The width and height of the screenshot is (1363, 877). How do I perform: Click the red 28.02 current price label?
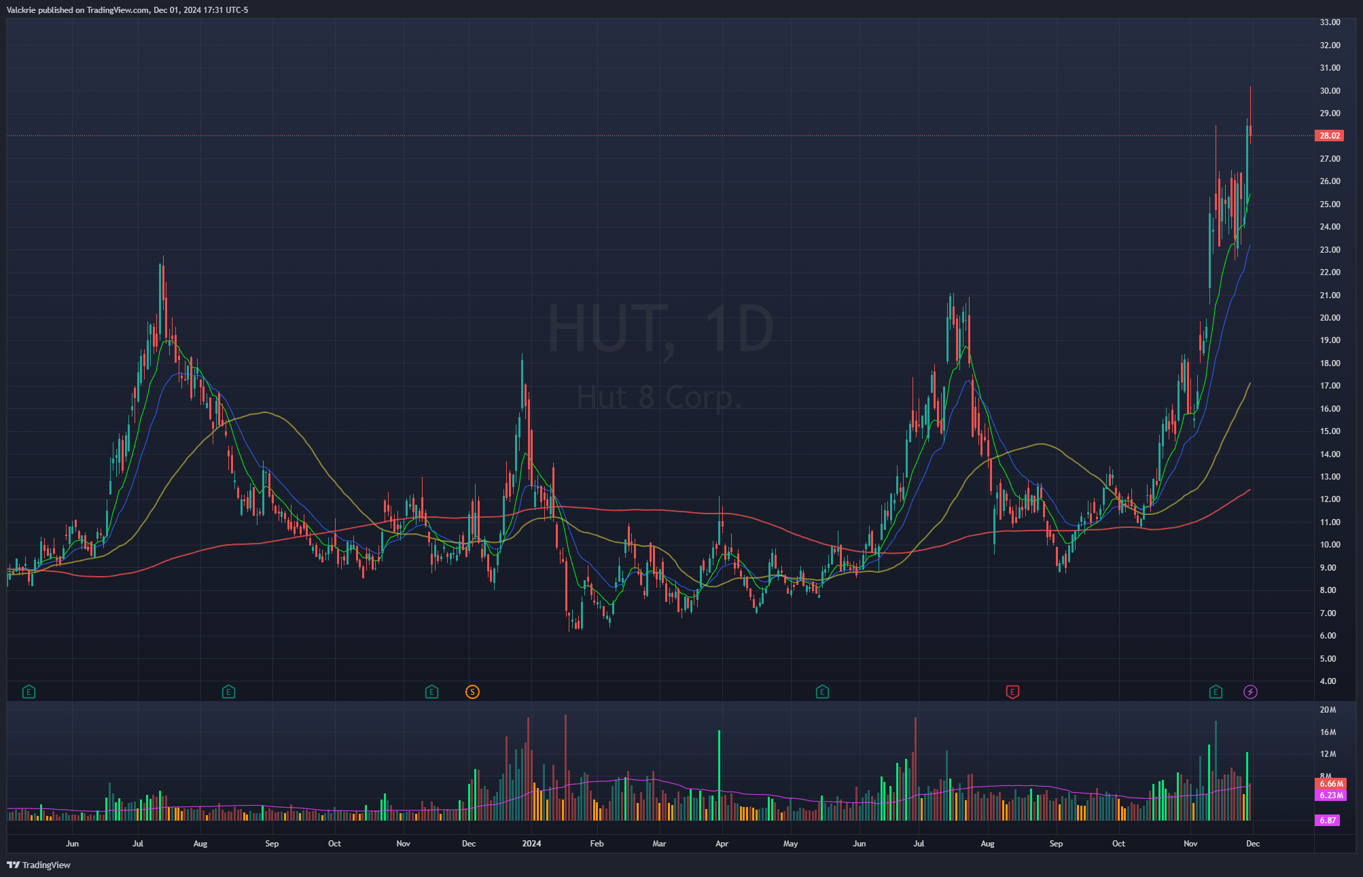1329,136
